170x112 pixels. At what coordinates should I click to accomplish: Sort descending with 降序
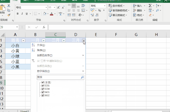tap(58, 50)
